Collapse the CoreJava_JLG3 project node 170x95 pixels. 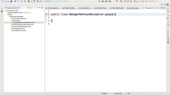click(x=6, y=11)
